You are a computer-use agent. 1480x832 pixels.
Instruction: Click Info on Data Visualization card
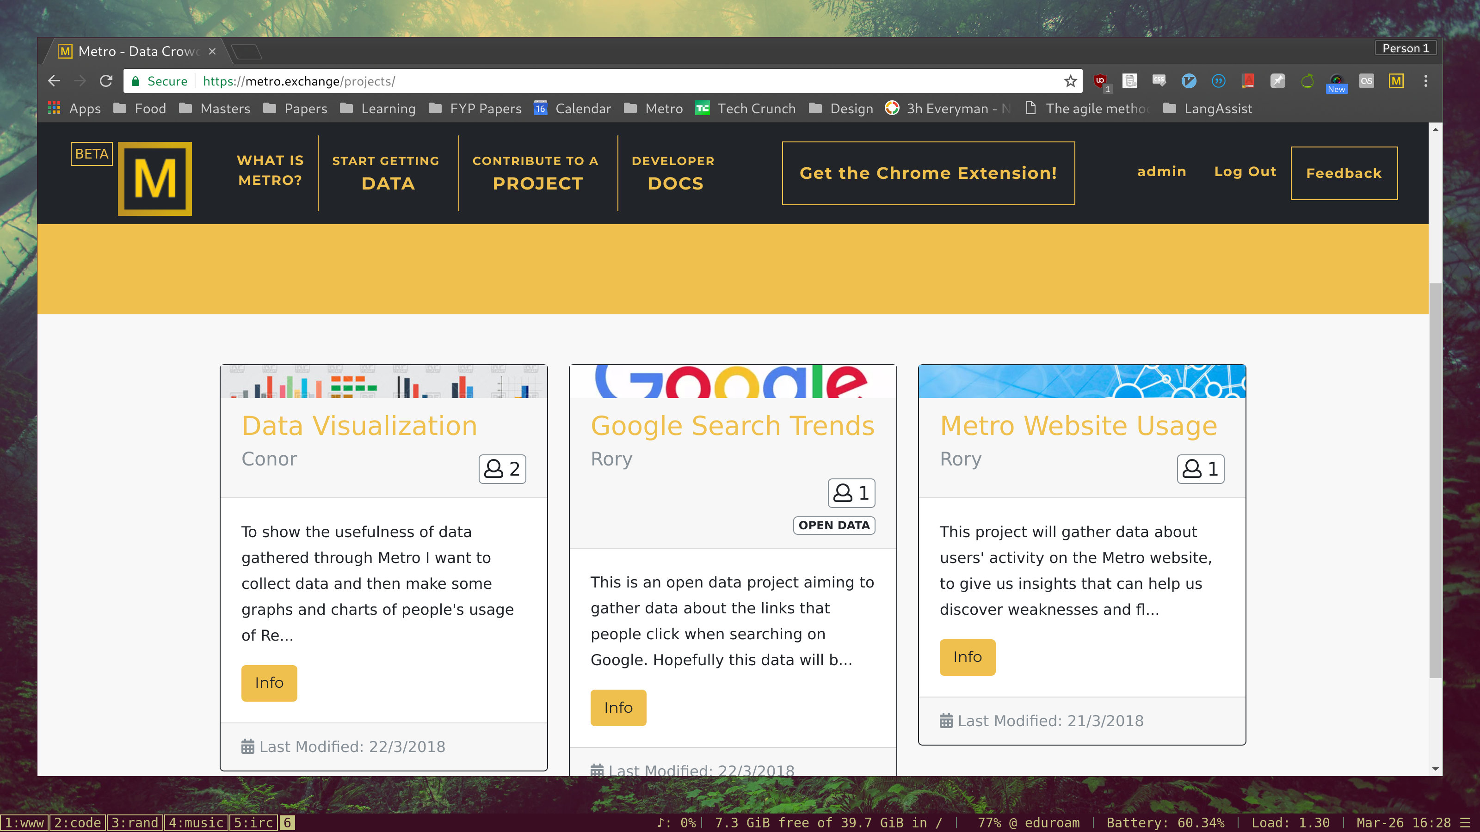[269, 683]
